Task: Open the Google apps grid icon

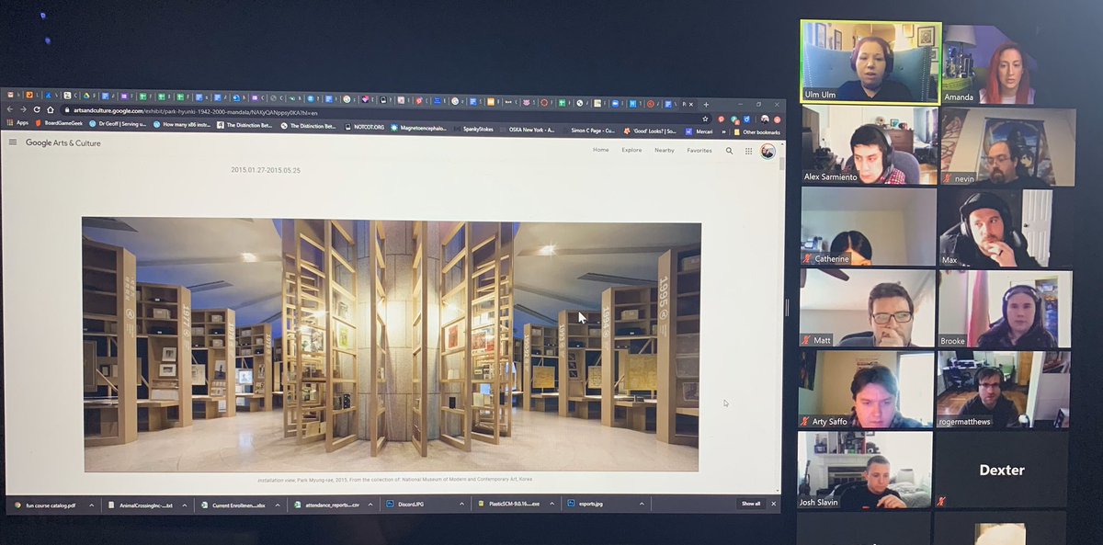Action: tap(749, 151)
